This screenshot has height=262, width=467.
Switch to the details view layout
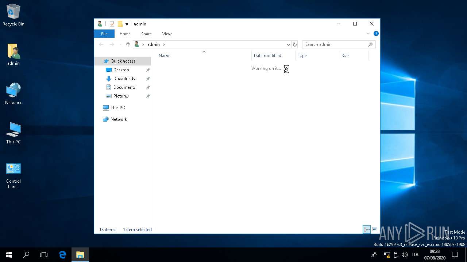[x=367, y=229]
